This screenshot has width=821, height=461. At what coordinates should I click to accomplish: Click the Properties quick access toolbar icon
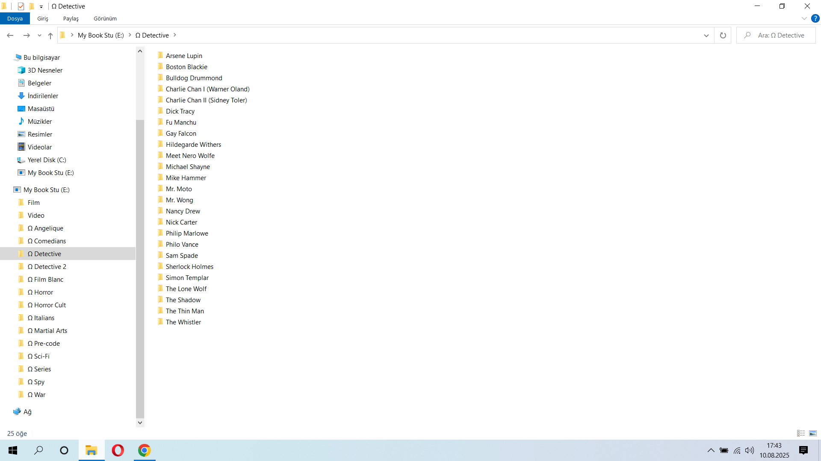pyautogui.click(x=21, y=6)
